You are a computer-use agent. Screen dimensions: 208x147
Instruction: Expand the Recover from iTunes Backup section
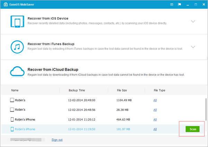point(193,46)
